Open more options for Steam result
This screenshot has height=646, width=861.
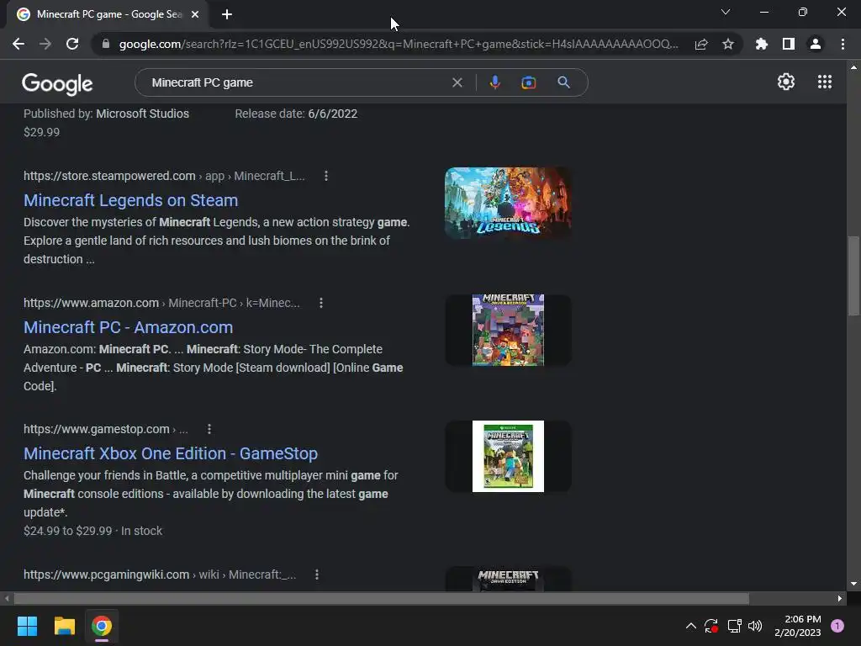pyautogui.click(x=326, y=176)
